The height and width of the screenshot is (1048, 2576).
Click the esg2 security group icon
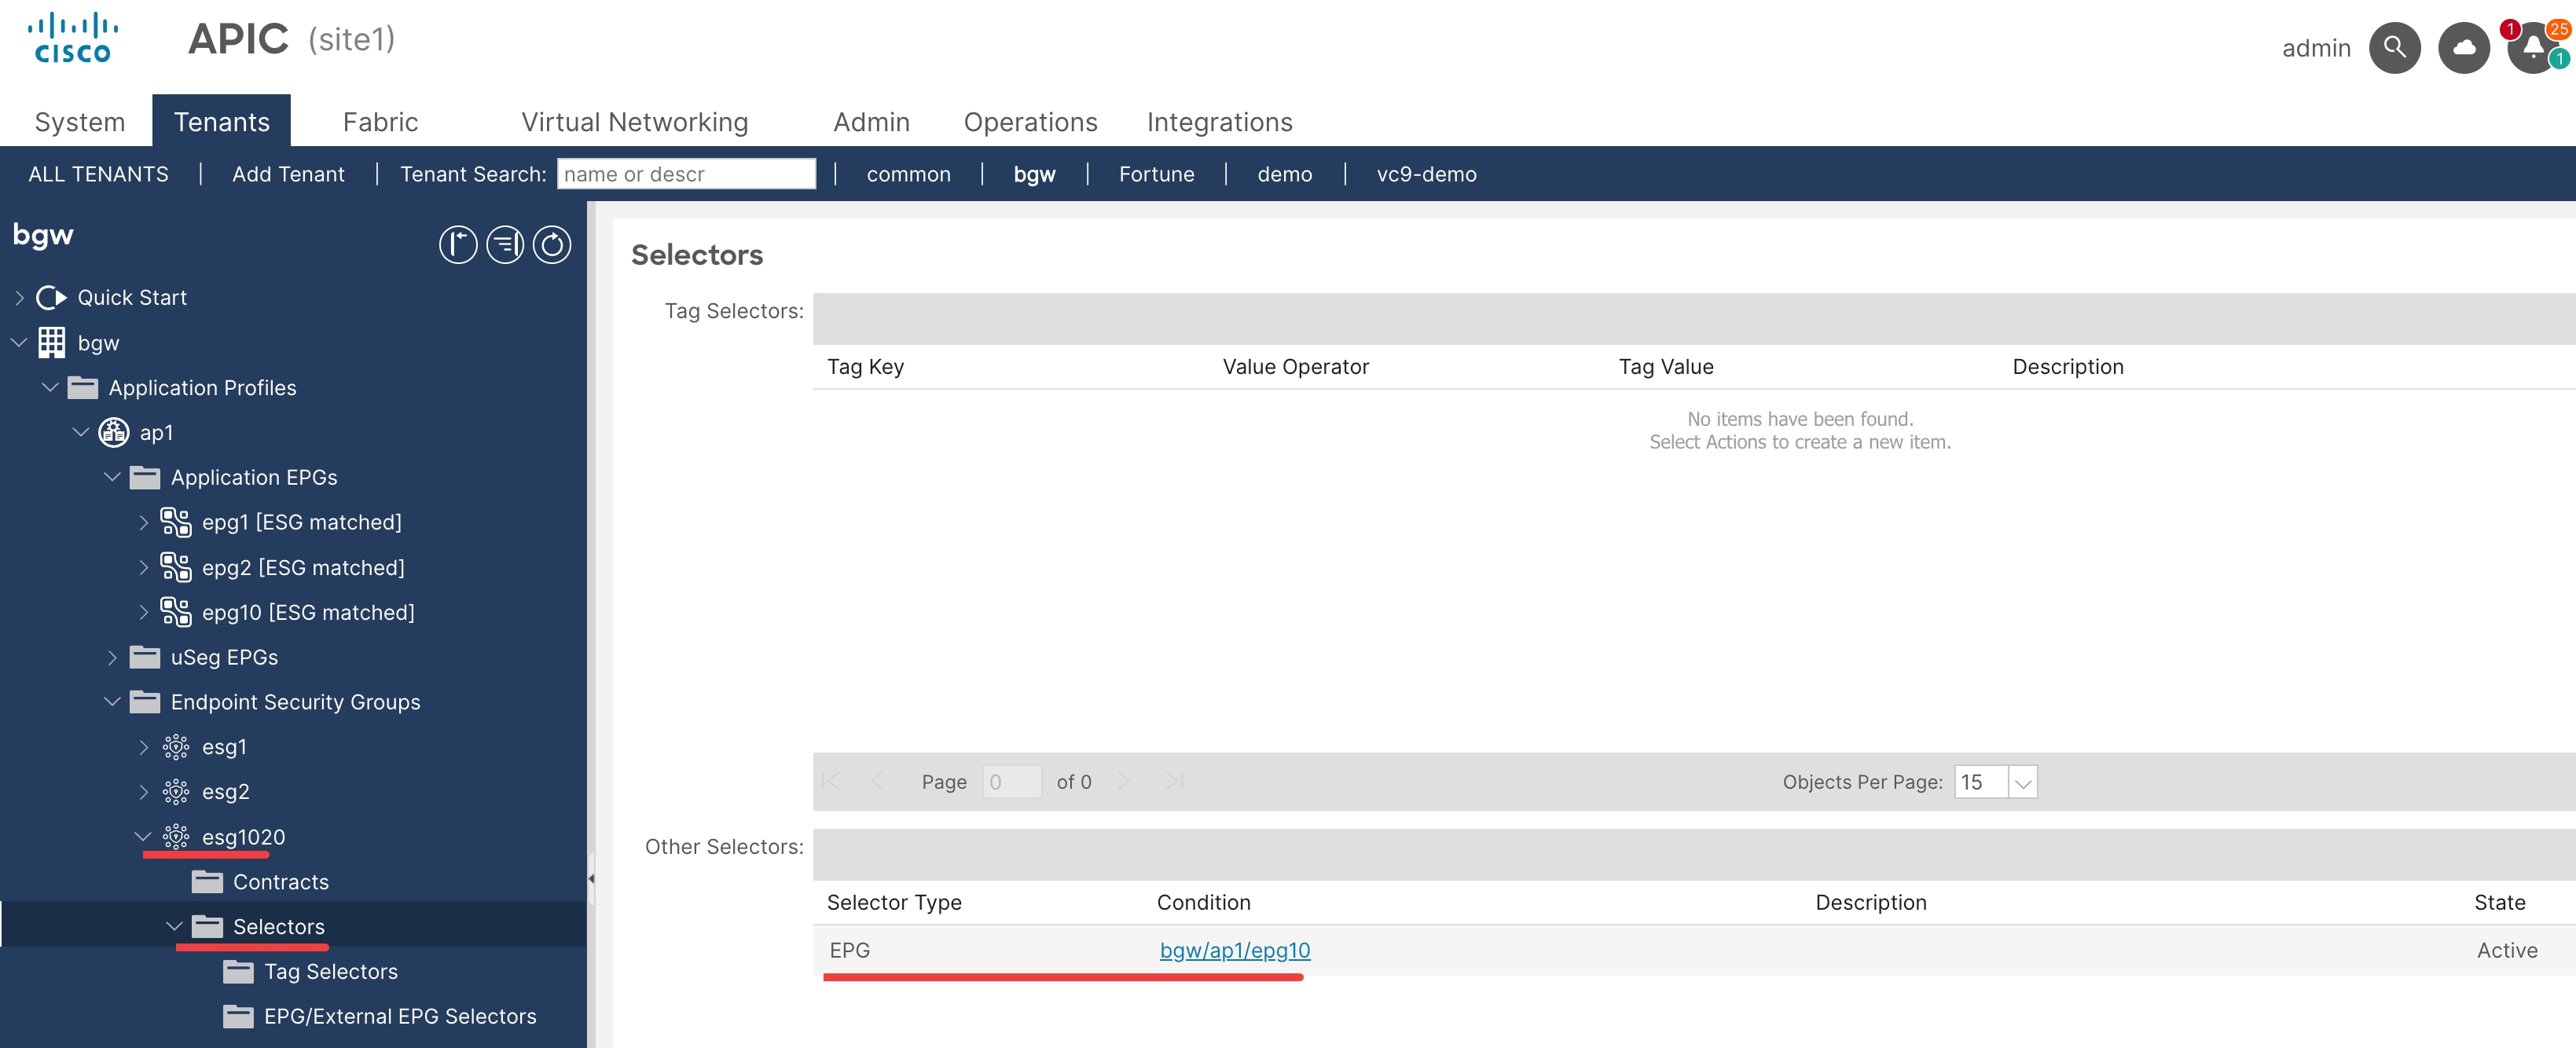point(176,792)
